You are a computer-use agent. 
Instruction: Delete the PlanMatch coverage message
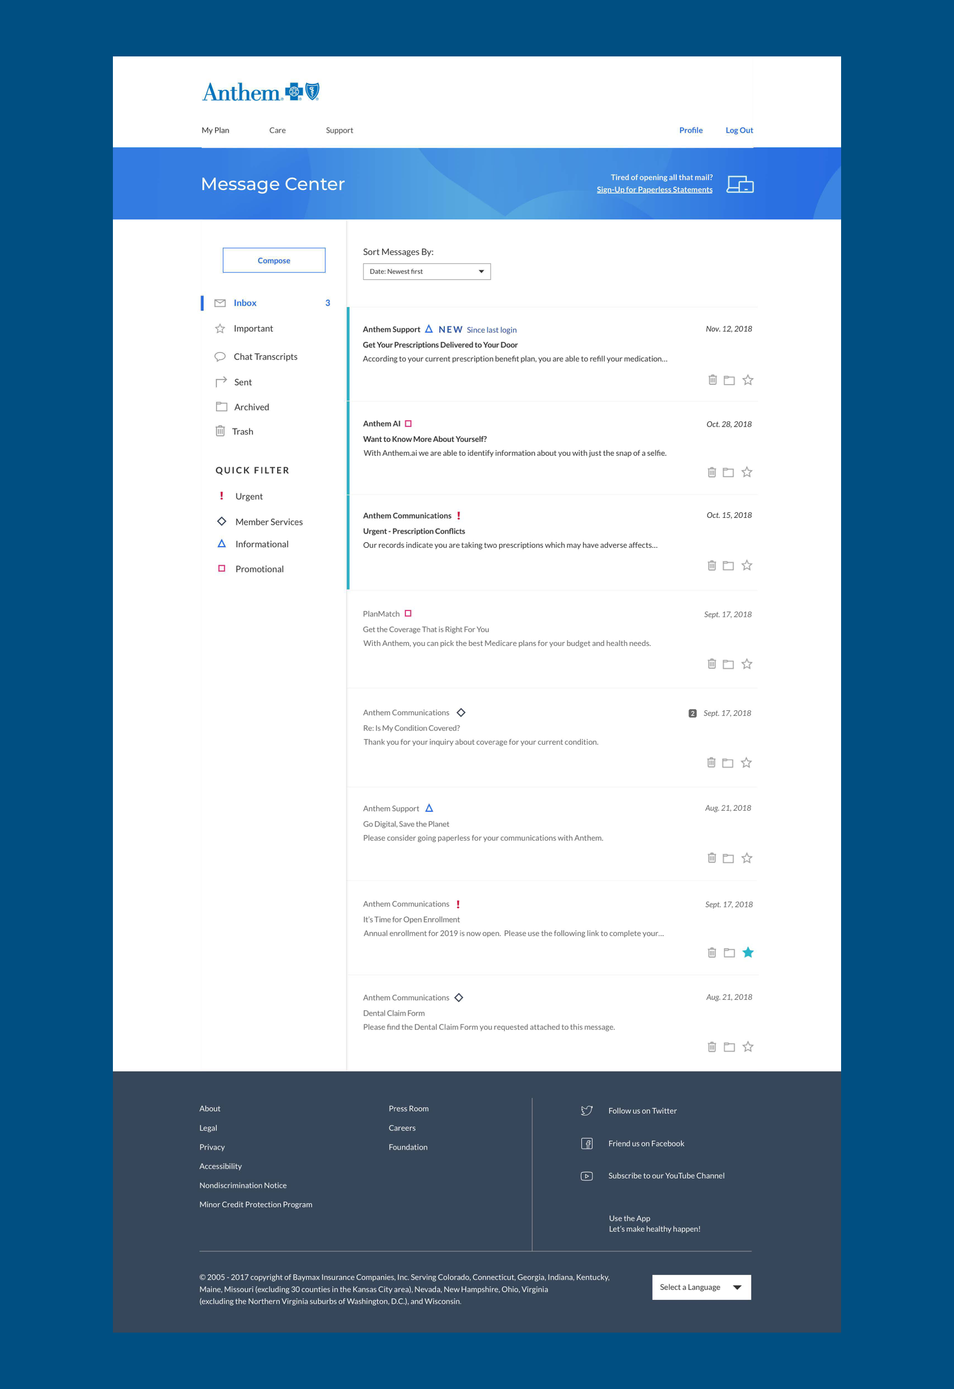(x=712, y=664)
